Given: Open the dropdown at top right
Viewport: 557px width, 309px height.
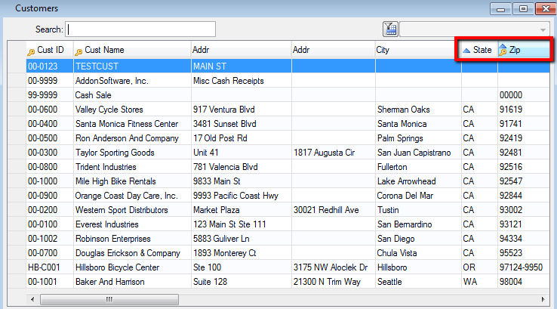Looking at the screenshot, I should (543, 29).
